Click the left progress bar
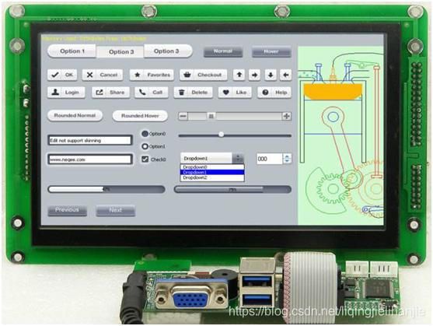433x326 pixels. point(107,189)
